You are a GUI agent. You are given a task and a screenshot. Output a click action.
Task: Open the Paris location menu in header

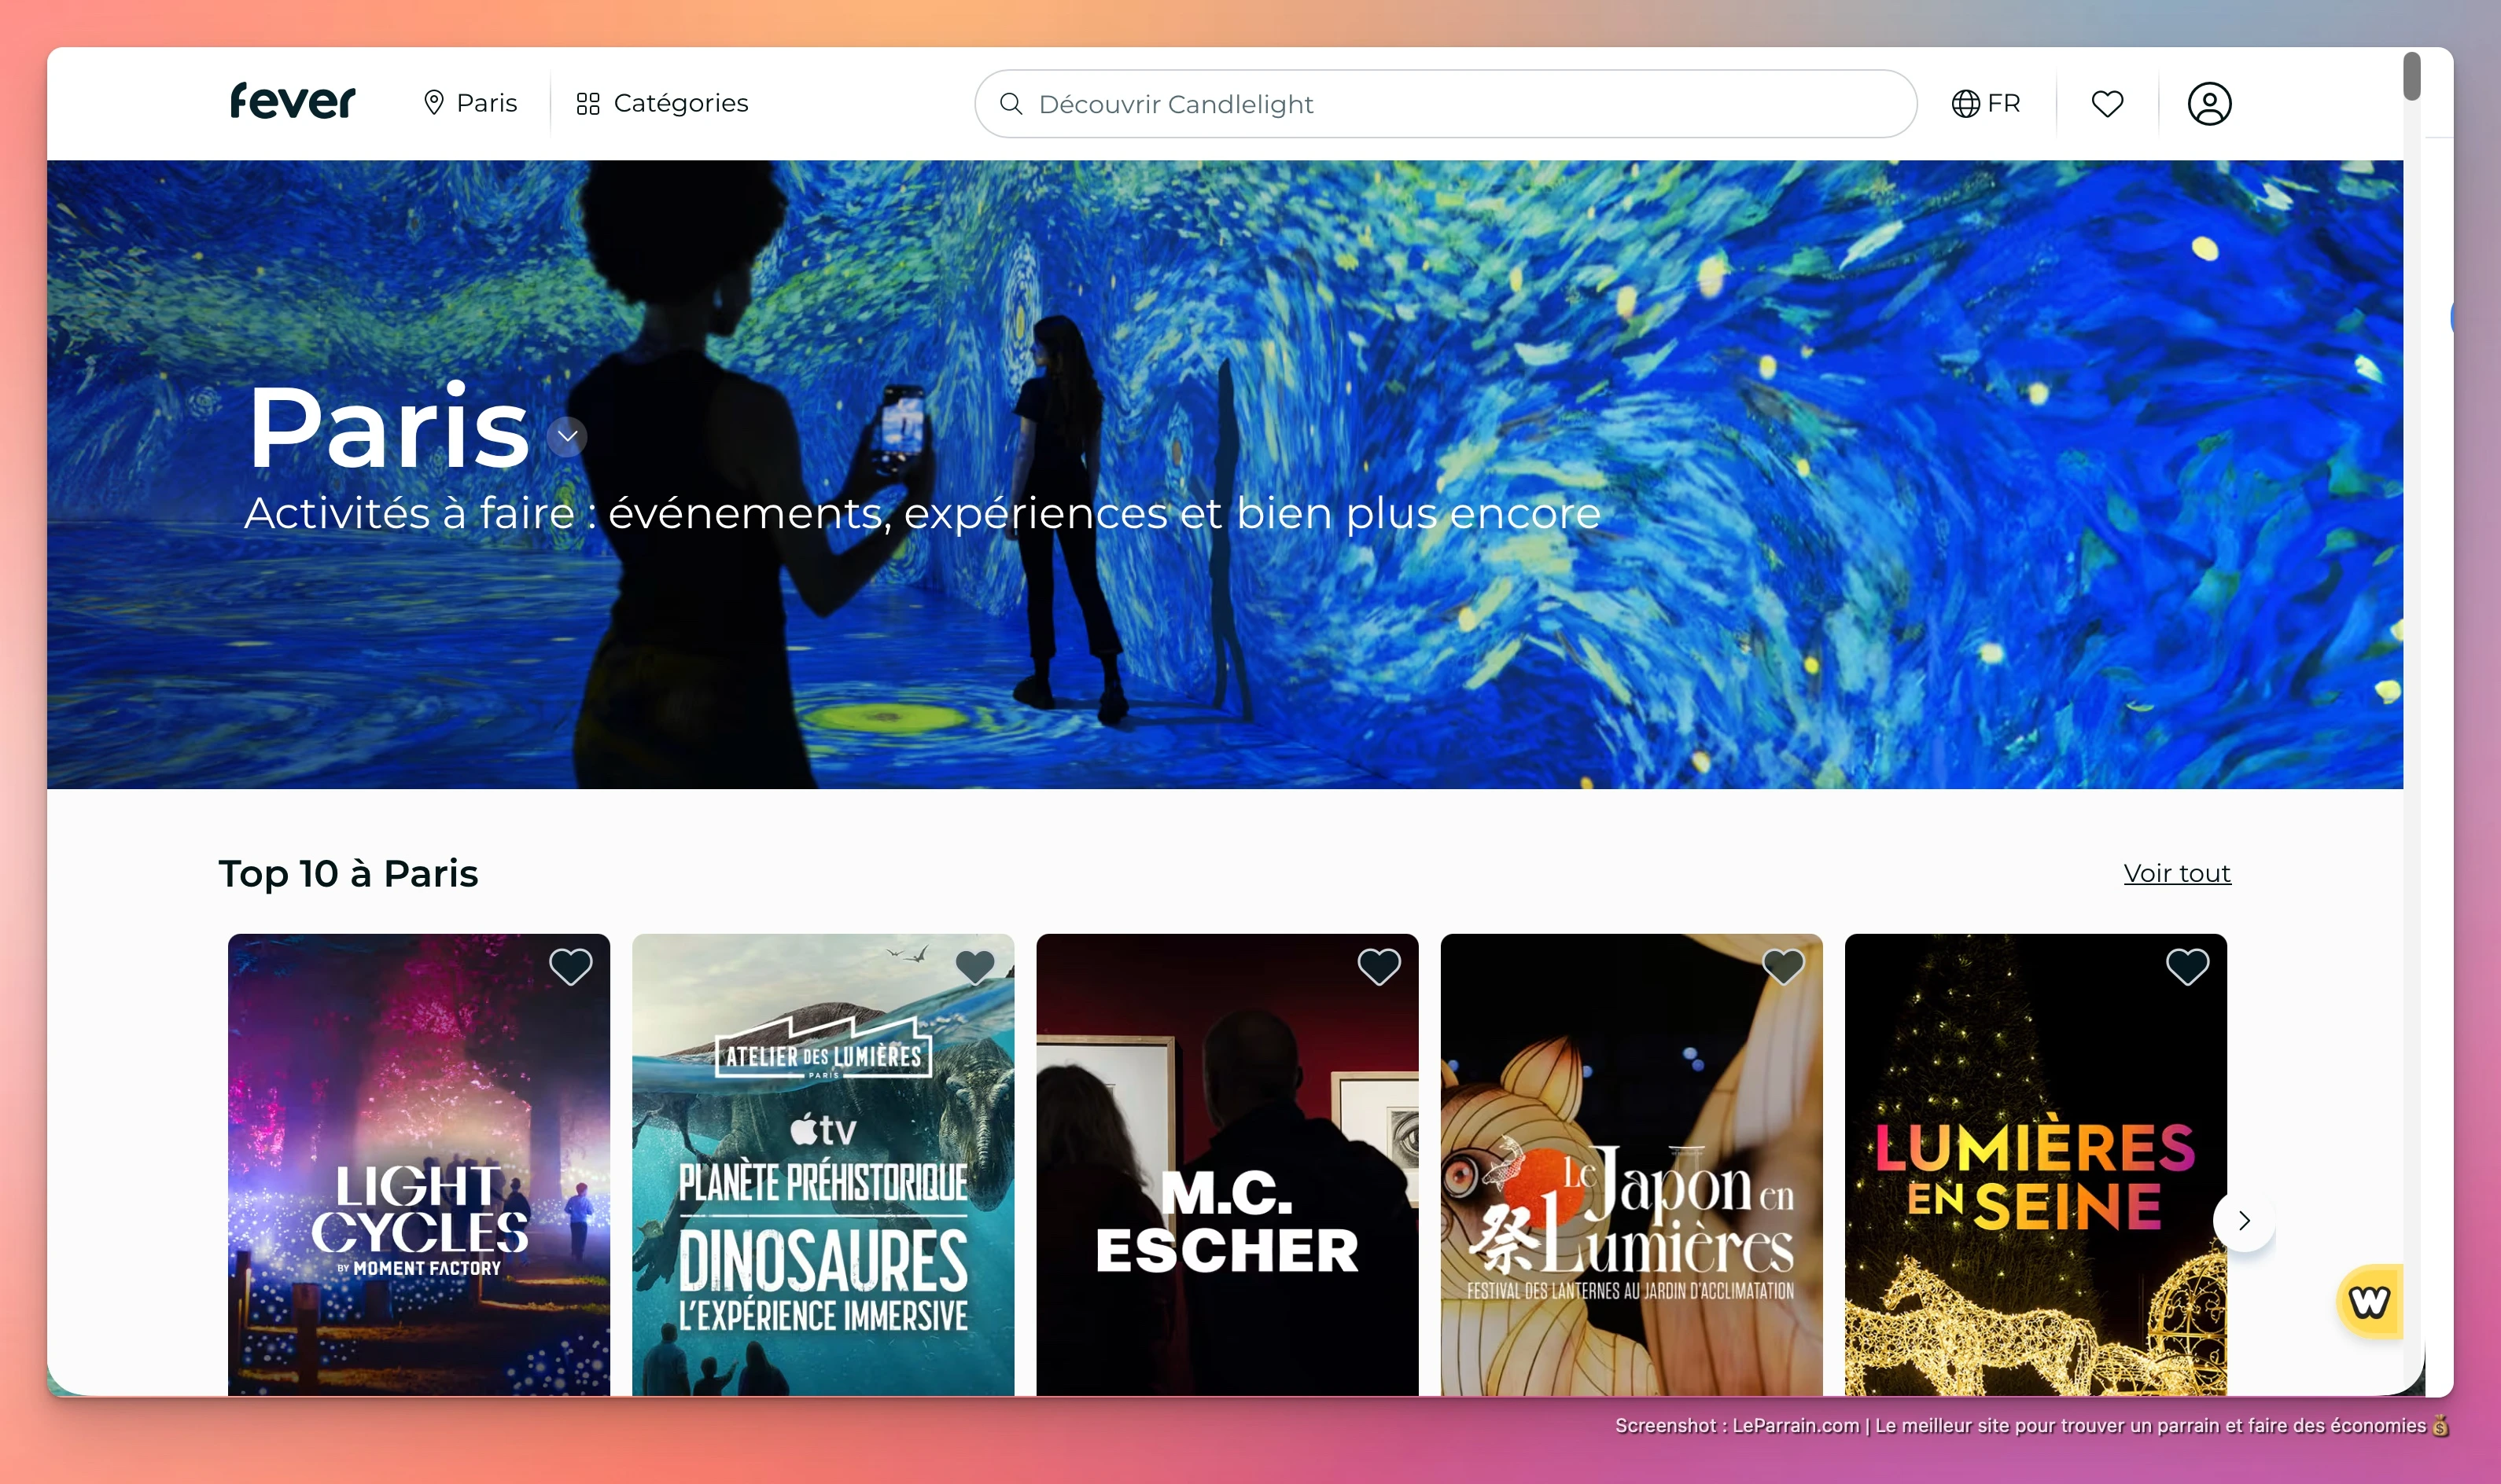(486, 104)
